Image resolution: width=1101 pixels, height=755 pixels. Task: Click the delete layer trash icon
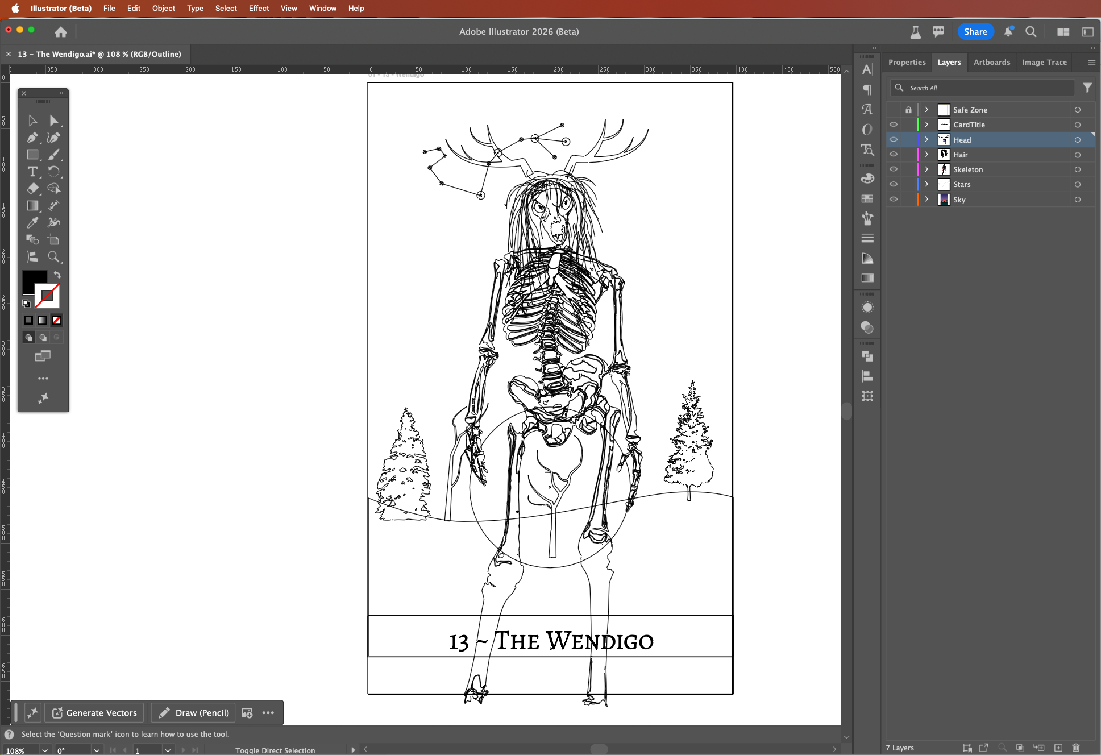(x=1075, y=748)
